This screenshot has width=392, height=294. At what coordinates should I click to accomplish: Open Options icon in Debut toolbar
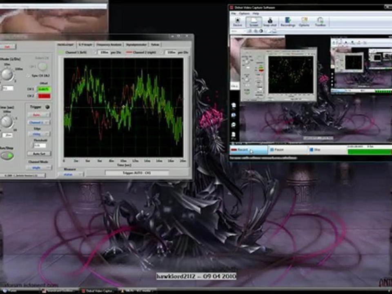point(304,22)
